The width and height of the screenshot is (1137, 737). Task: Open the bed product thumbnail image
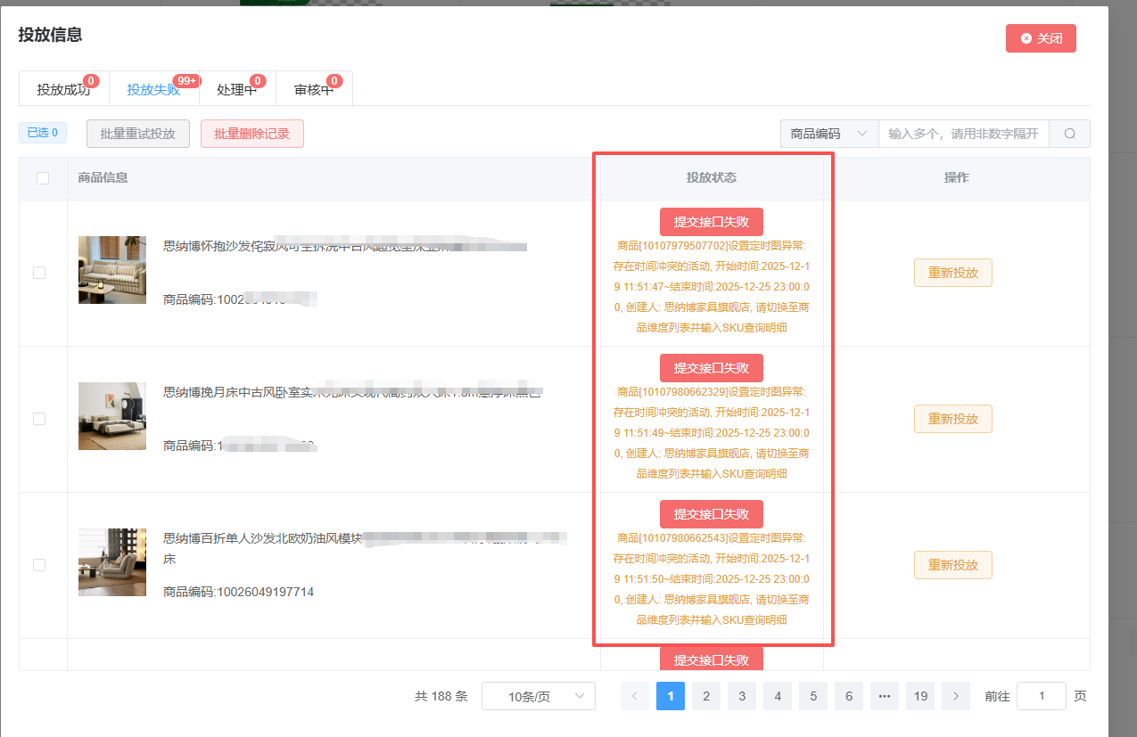click(x=112, y=416)
